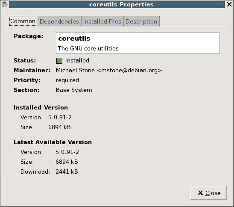234x207 pixels.
Task: Click the priority value 'required'
Action: coord(67,80)
